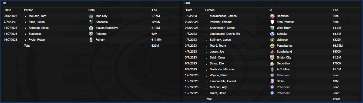Open info icon beside Touré, Toure
Viewport: 363px width, 103px height.
(x=207, y=46)
